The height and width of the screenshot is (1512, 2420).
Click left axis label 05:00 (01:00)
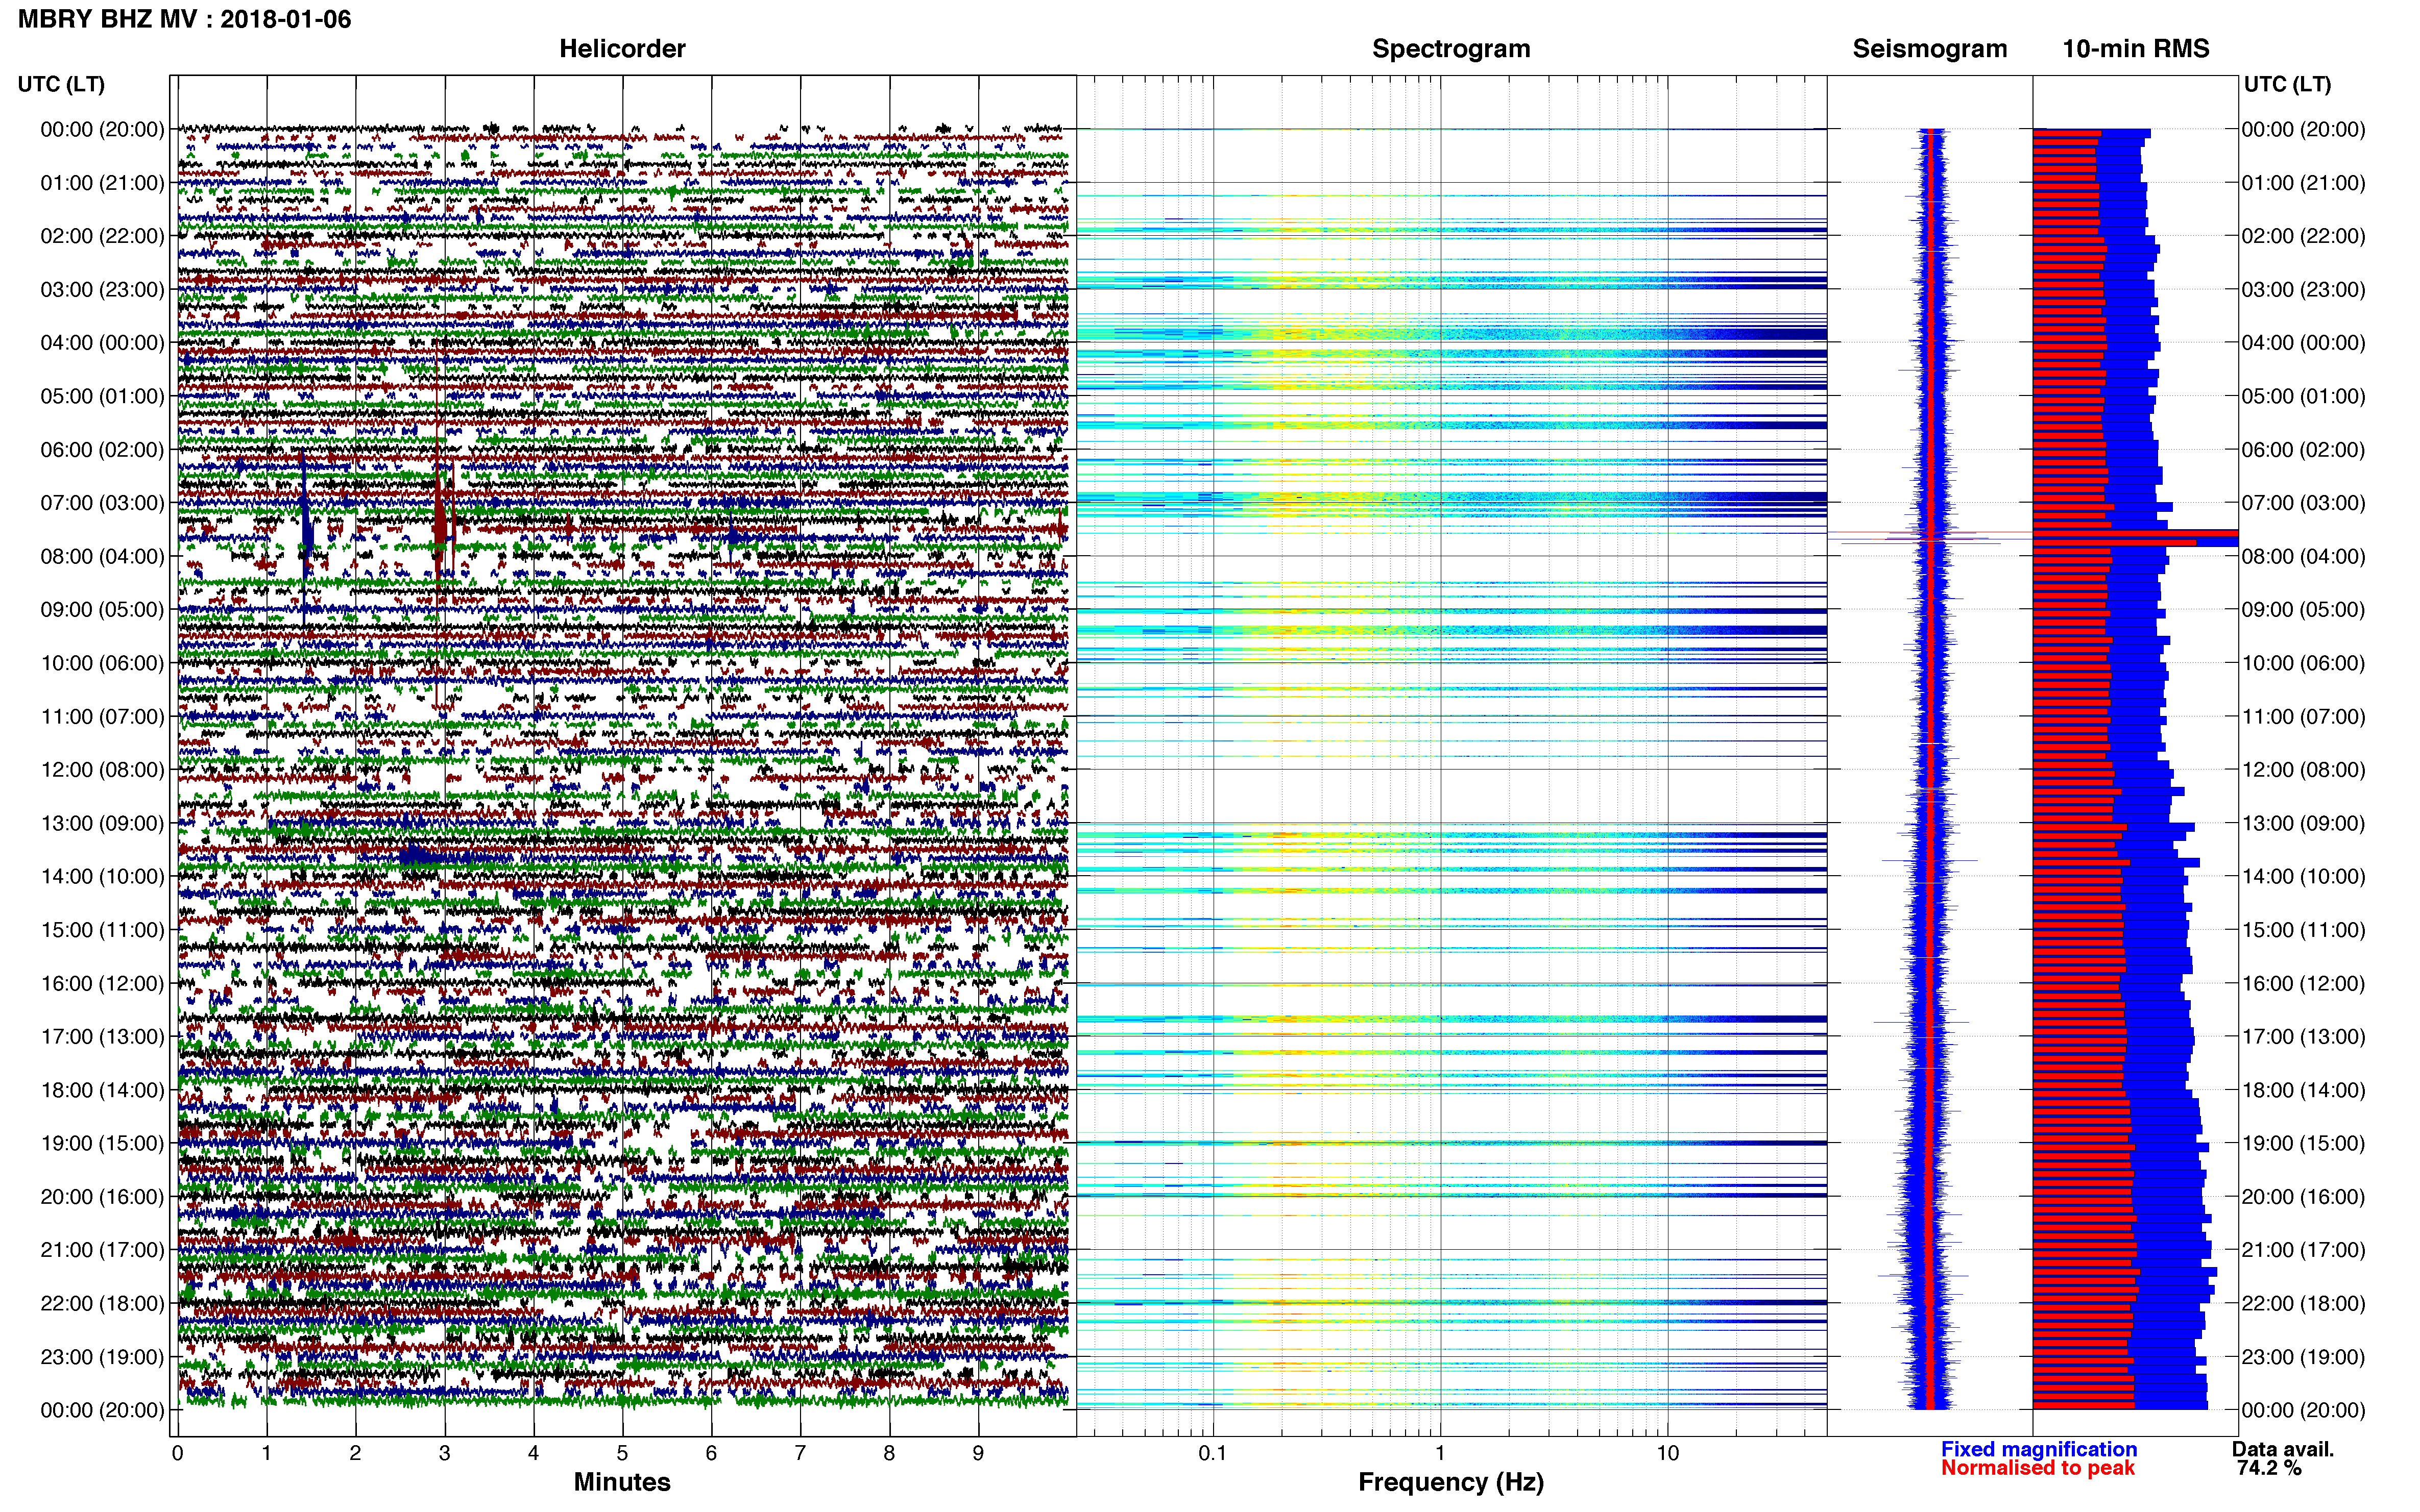coord(102,396)
